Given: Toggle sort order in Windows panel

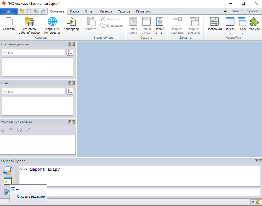Looking at the screenshot, I should (70, 91).
